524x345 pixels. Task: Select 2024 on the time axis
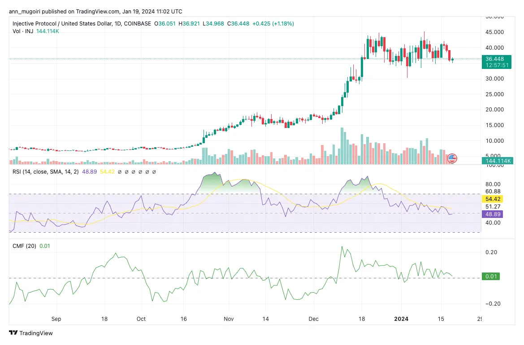click(x=401, y=319)
